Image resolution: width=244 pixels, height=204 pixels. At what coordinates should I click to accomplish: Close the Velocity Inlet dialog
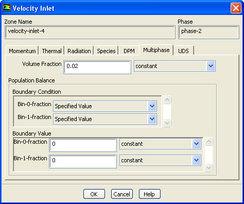(x=236, y=8)
